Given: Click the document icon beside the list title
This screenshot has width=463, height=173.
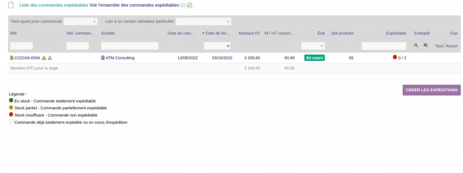Looking at the screenshot, I should (11, 5).
